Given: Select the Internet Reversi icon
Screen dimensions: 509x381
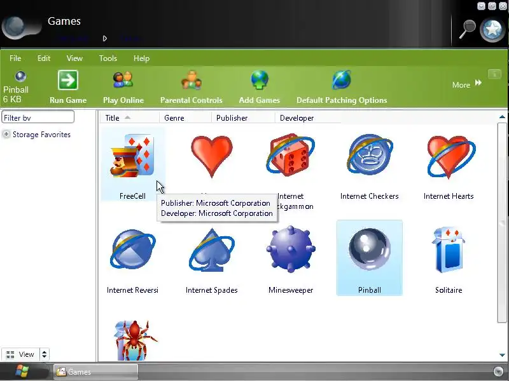Looking at the screenshot, I should tap(132, 249).
